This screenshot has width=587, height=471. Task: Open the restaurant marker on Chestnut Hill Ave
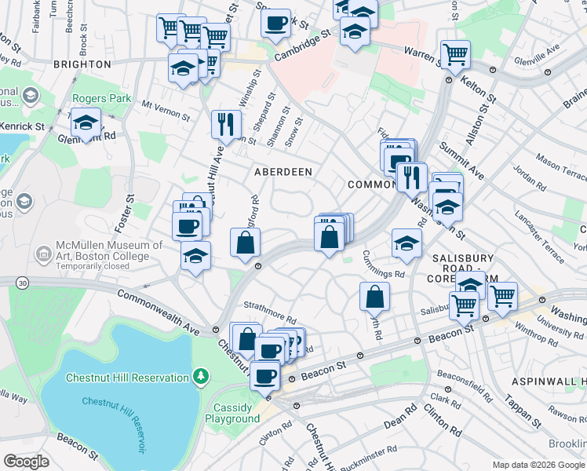point(226,127)
